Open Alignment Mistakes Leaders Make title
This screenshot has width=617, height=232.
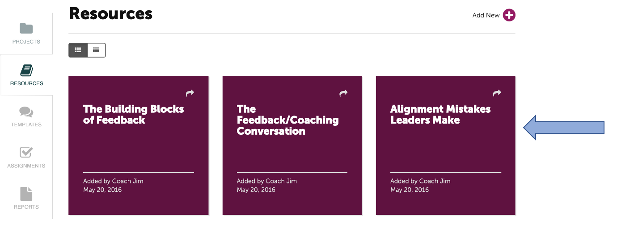tap(440, 115)
